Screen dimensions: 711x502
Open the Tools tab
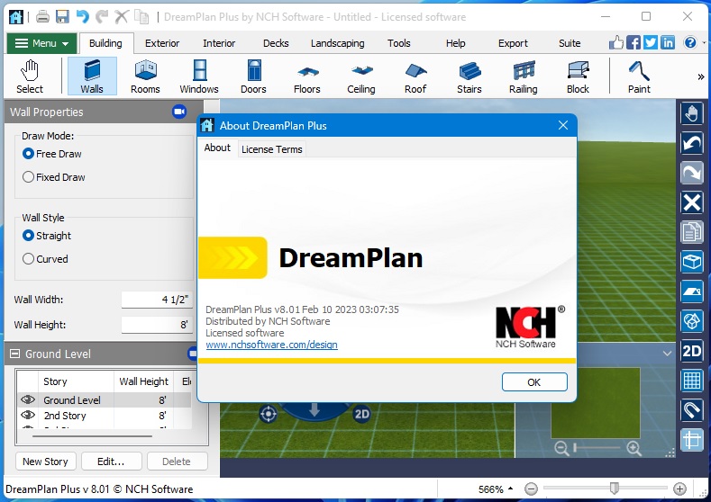pyautogui.click(x=398, y=43)
